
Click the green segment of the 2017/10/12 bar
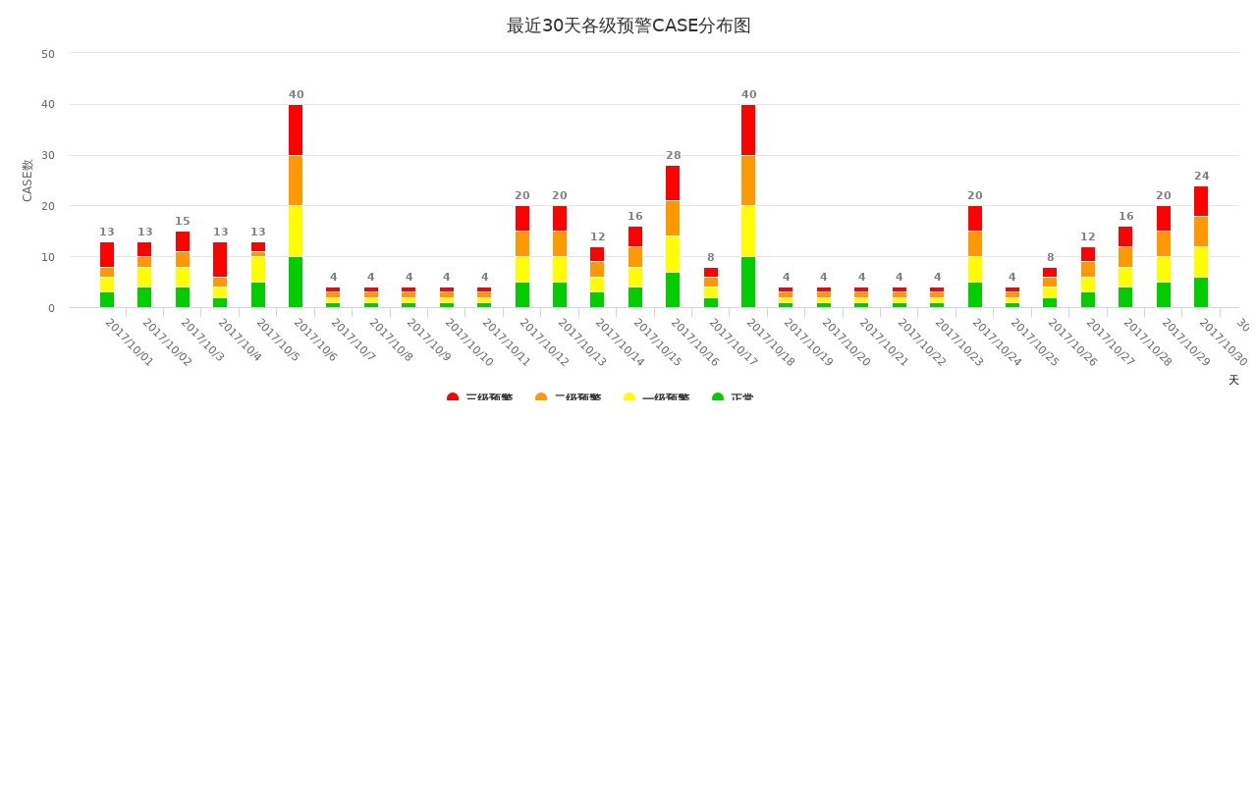click(x=522, y=295)
